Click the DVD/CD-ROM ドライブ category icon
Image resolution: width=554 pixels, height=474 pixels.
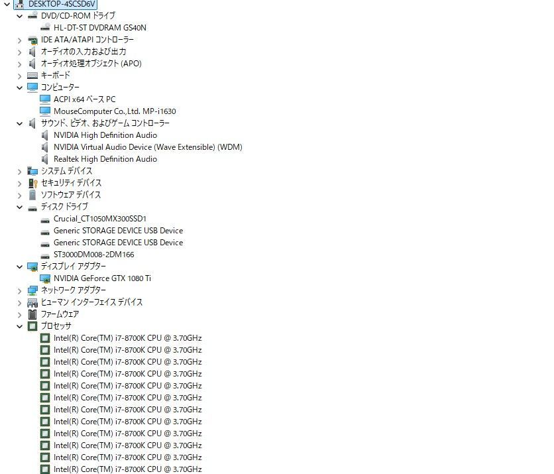32,15
